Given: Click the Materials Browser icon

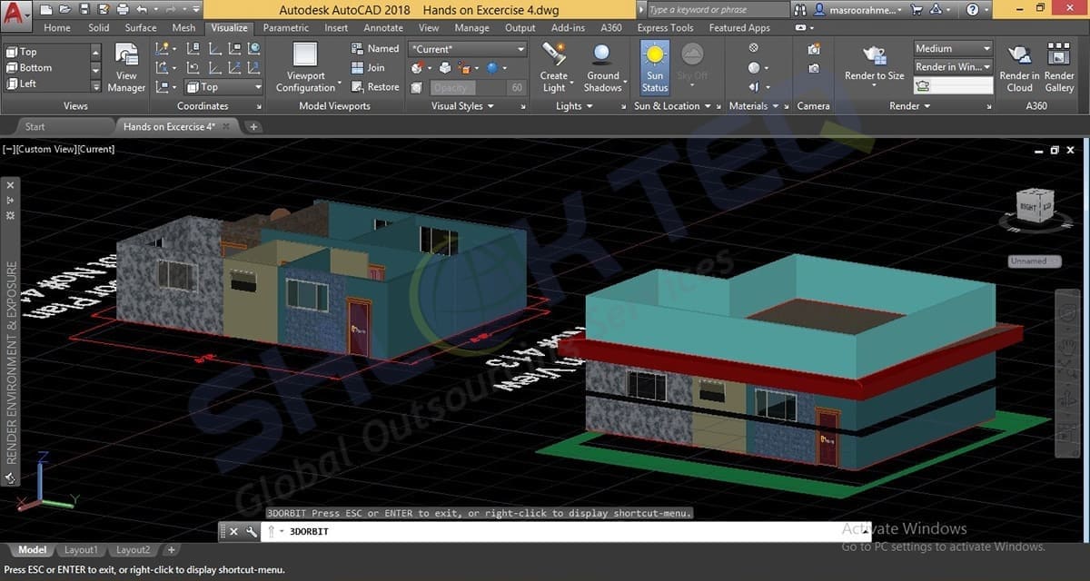Looking at the screenshot, I should (754, 48).
